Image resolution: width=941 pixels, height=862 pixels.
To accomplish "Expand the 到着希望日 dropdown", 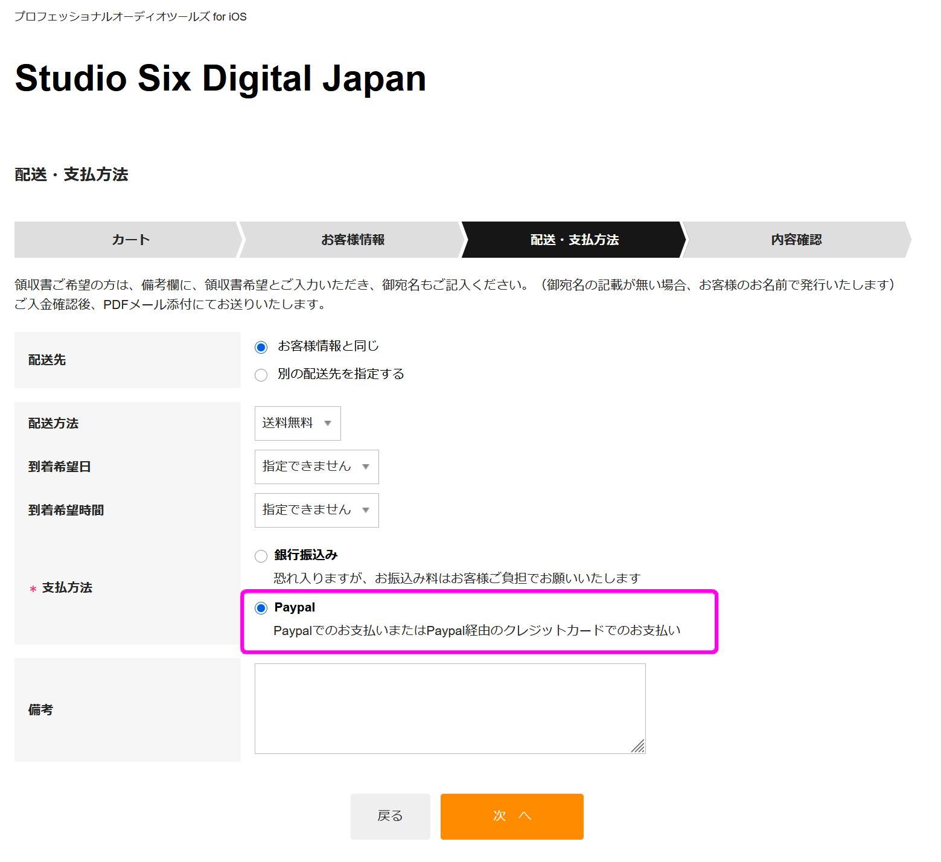I will click(316, 467).
